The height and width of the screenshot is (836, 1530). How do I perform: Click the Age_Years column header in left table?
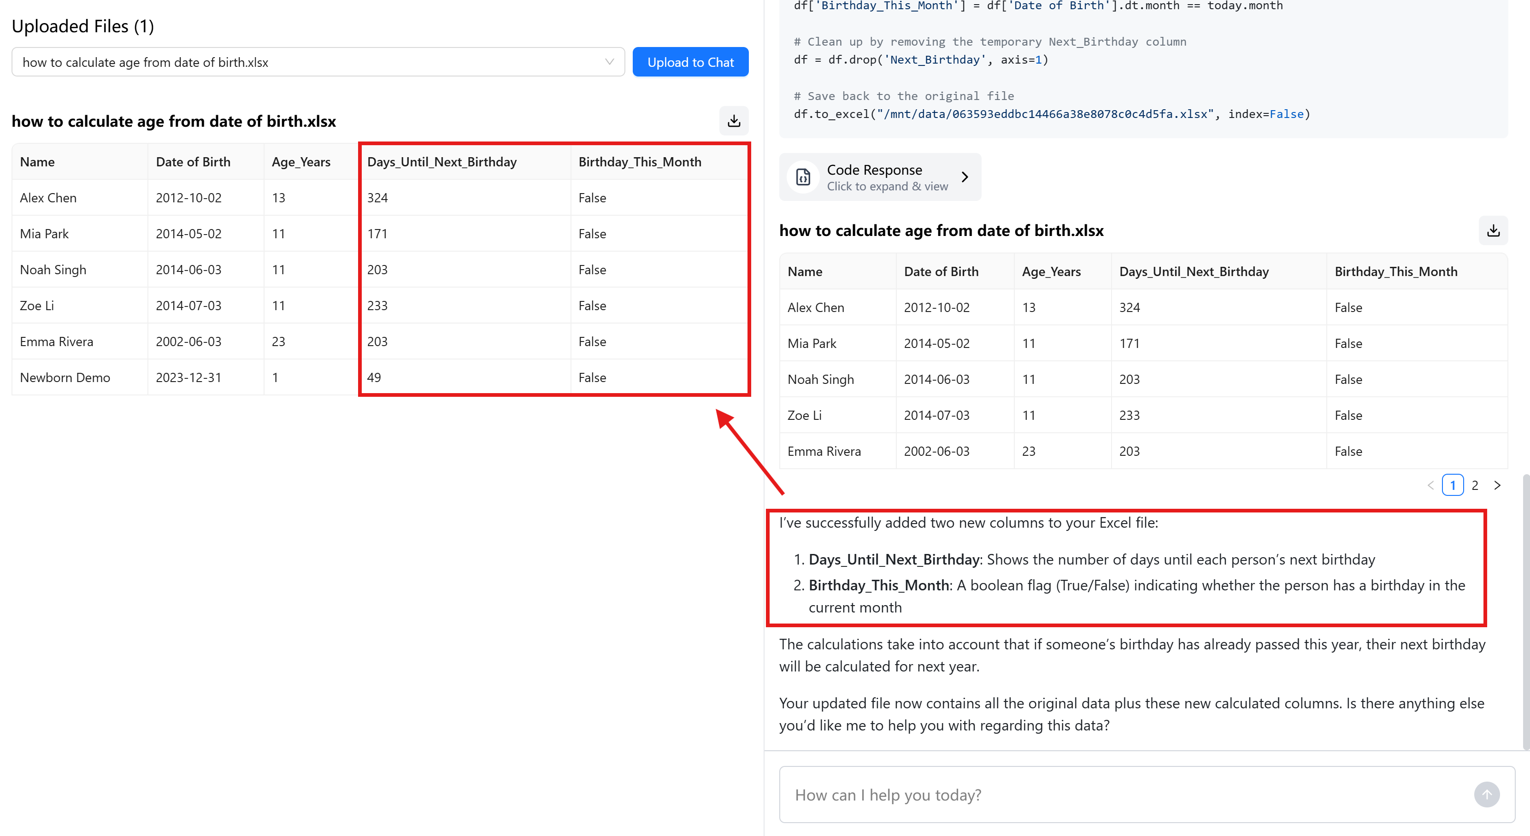pos(301,162)
